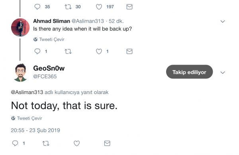Reply to Ahmad Sliman's tweet
239x155 pixels.
(37, 51)
